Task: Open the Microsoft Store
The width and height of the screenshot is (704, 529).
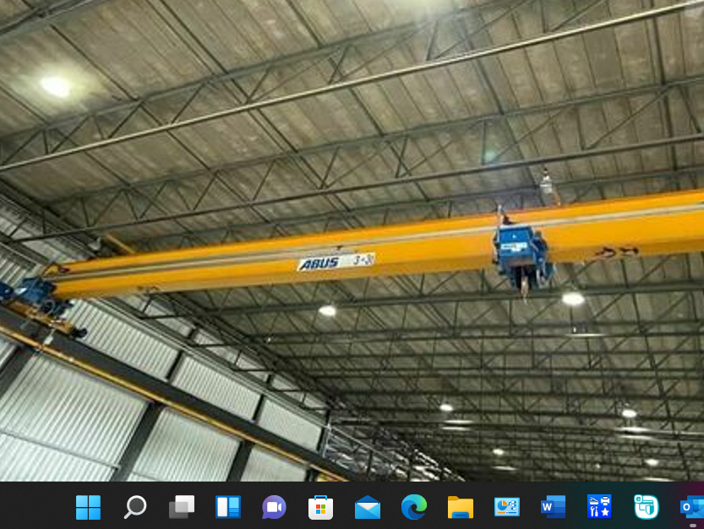Action: [320, 507]
